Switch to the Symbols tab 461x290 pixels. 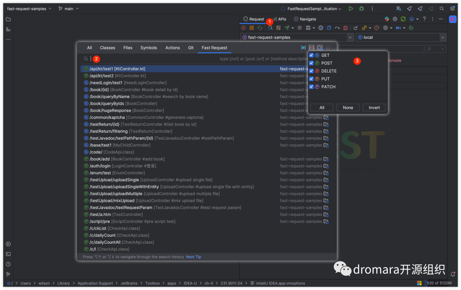(149, 48)
